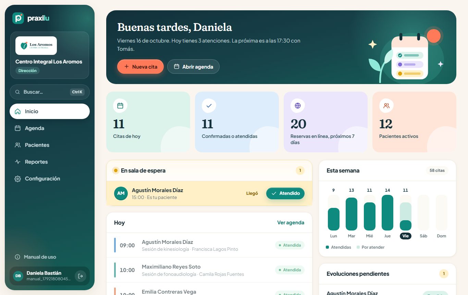Click the Atendida status of the 09:00 appointment
This screenshot has width=468, height=295.
pyautogui.click(x=290, y=245)
